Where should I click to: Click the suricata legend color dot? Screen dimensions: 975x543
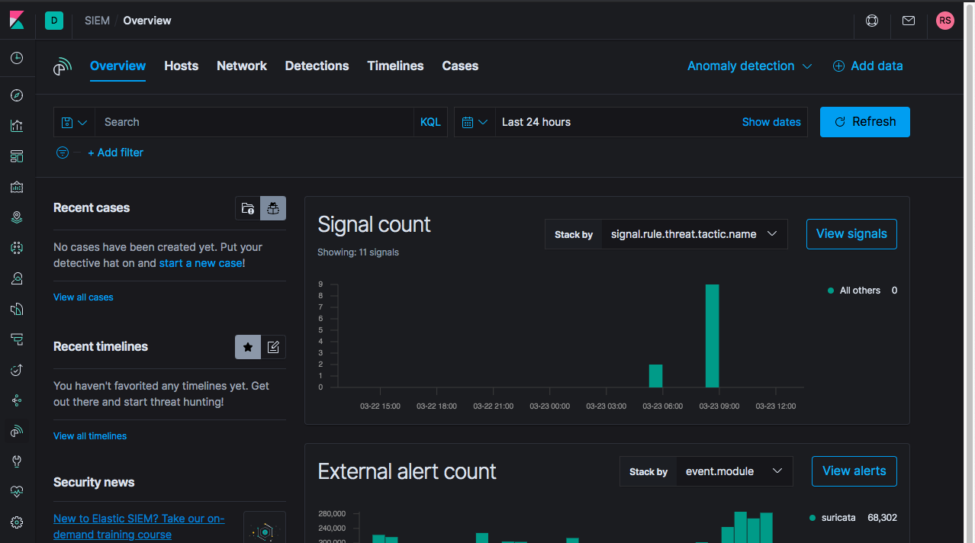(812, 518)
